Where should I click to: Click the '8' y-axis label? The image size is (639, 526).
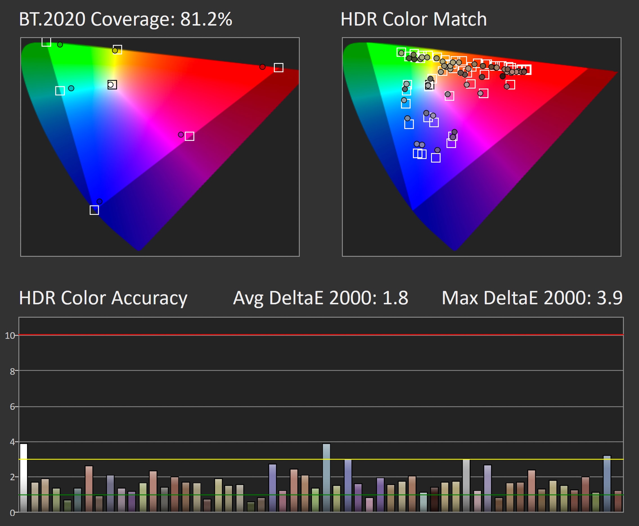[12, 372]
